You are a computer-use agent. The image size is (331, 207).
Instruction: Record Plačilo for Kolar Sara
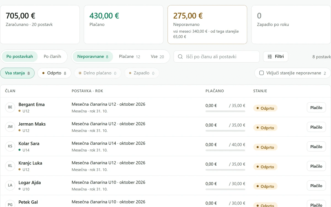point(316,147)
